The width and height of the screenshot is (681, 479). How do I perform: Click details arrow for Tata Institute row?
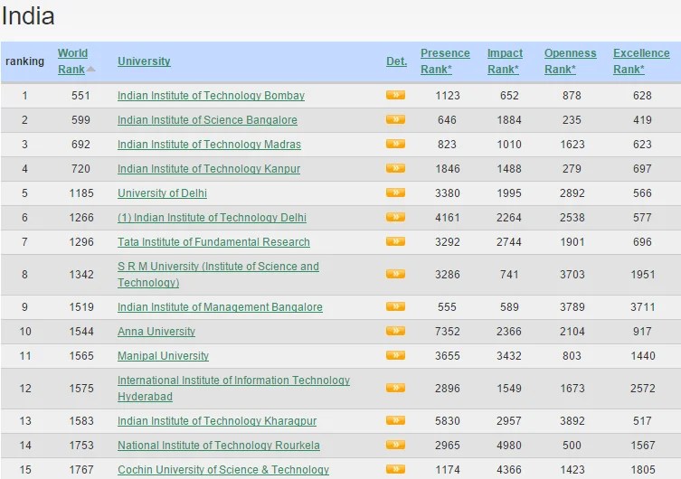[395, 241]
